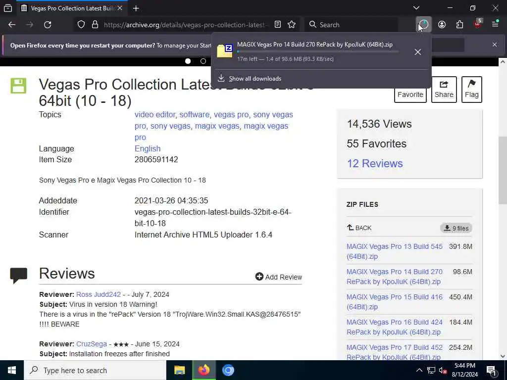
Task: Click the download progress bar
Action: tap(318, 51)
